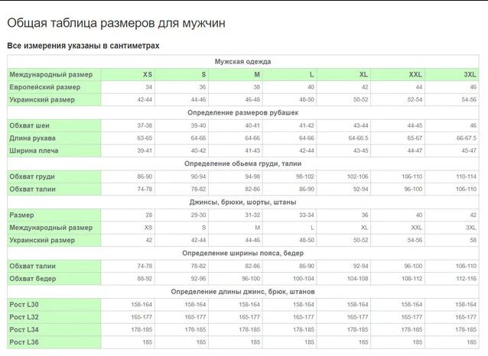The image size is (488, 356).
Task: Select section header 'Определение размеров рубашек'
Action: click(242, 112)
